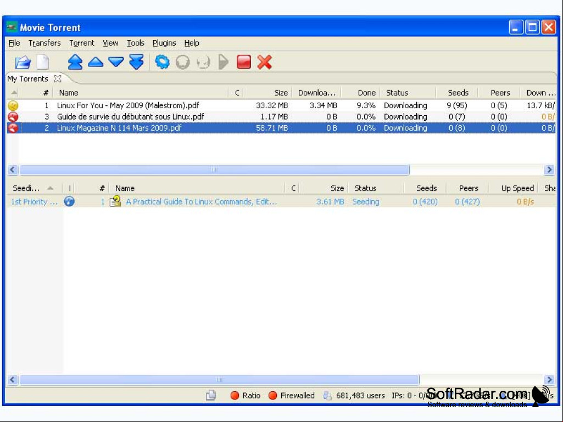
Task: Click left arrow of downloads horizontal scrollbar
Action: click(x=13, y=170)
